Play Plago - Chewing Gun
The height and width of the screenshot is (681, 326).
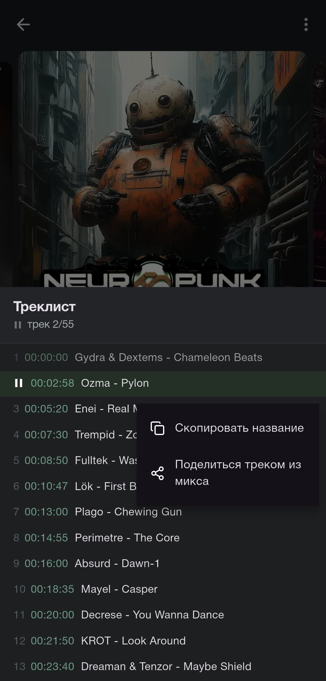pos(163,512)
